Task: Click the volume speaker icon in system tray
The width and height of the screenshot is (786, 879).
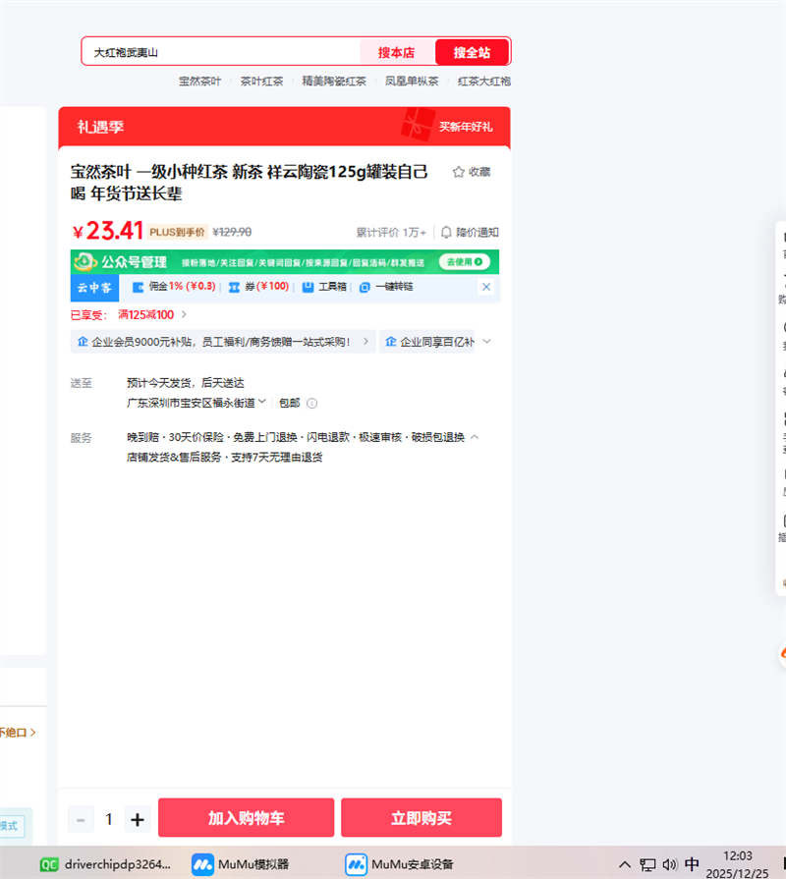Action: coord(671,864)
